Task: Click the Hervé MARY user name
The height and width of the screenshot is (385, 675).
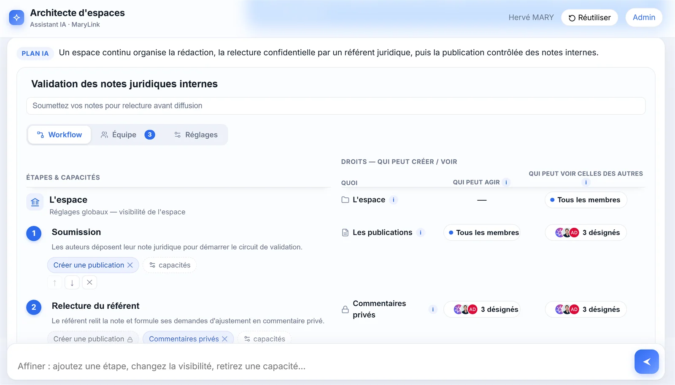Action: (x=531, y=18)
